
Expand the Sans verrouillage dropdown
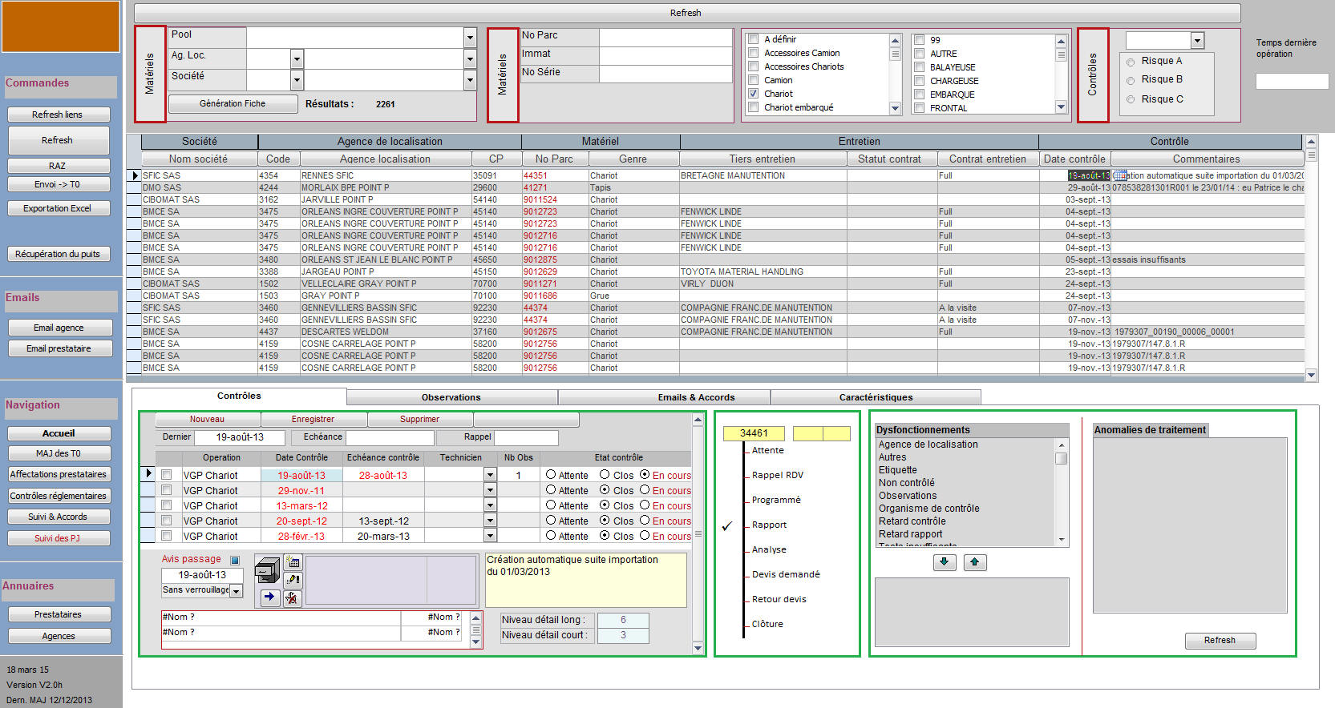pos(237,591)
